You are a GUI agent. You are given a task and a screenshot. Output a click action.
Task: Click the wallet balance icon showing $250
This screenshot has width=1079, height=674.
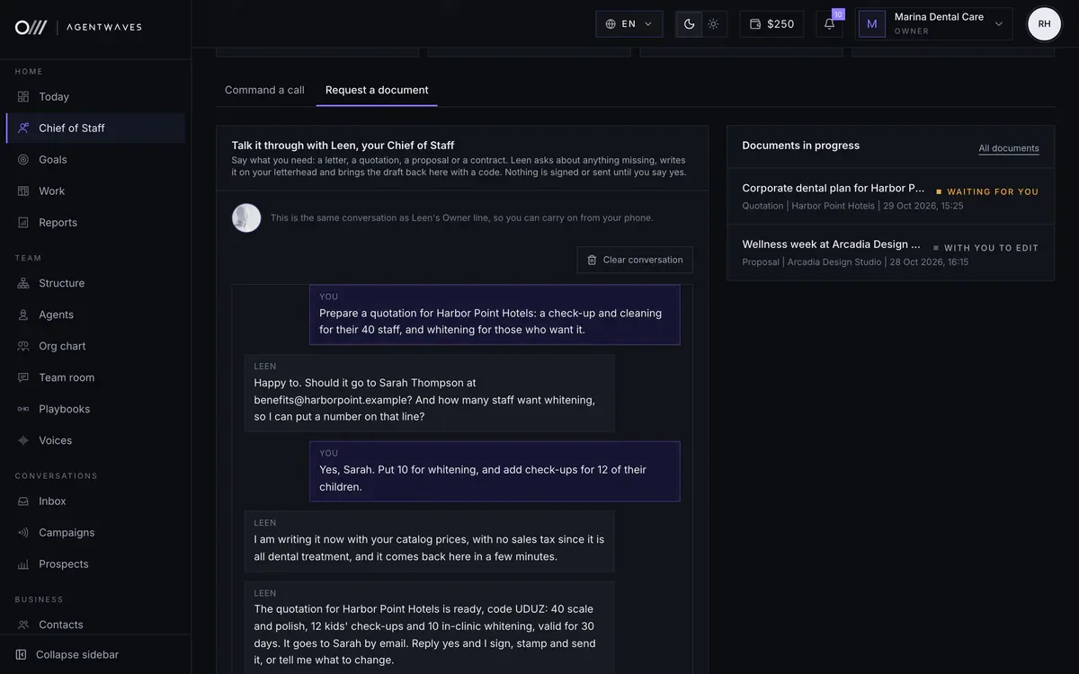coord(755,24)
